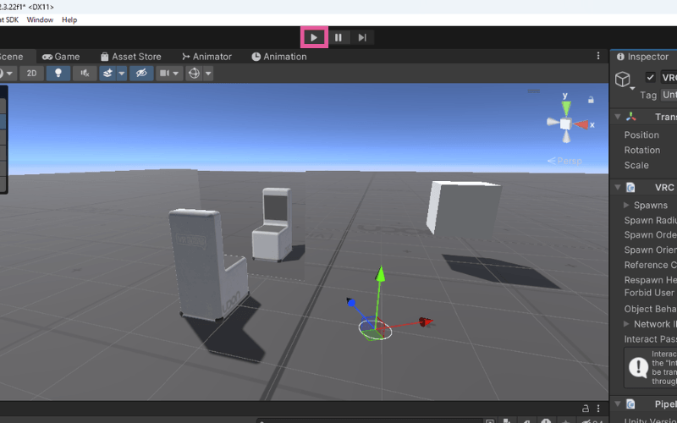This screenshot has height=423, width=677.
Task: Expand the Spawns list
Action: (x=626, y=205)
